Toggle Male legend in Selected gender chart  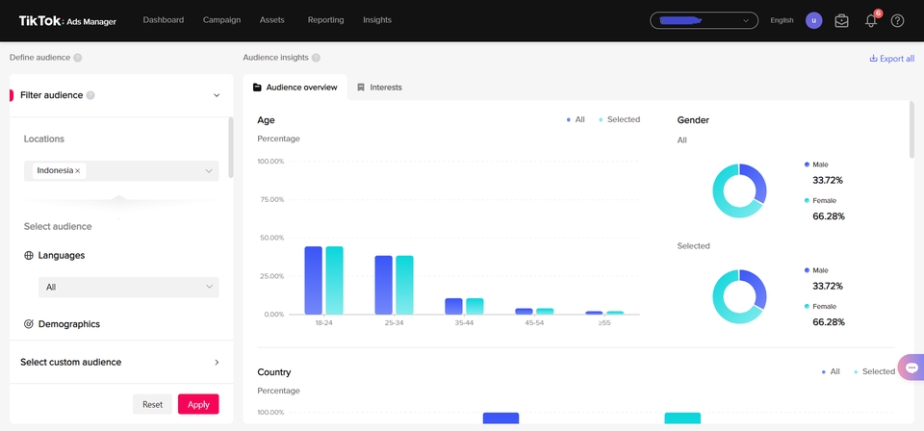pos(816,270)
